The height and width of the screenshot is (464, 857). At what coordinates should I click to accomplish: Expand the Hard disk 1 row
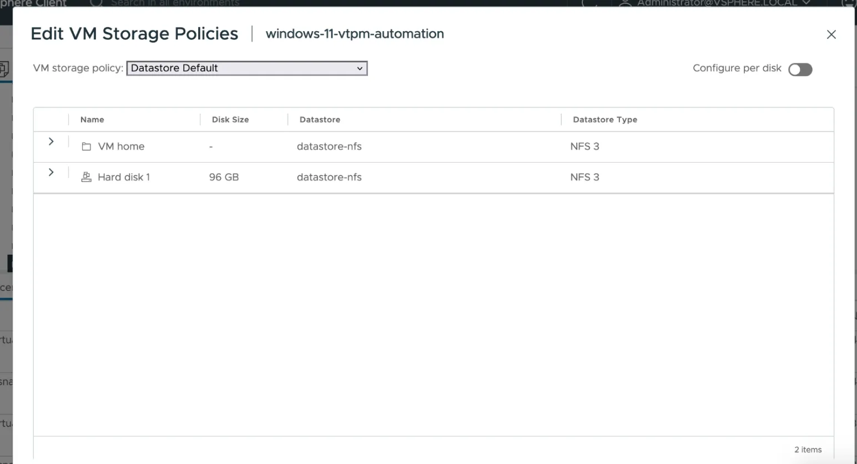51,173
